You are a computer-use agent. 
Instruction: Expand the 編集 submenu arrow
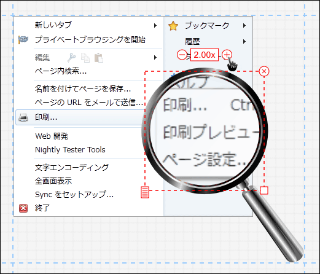point(155,58)
